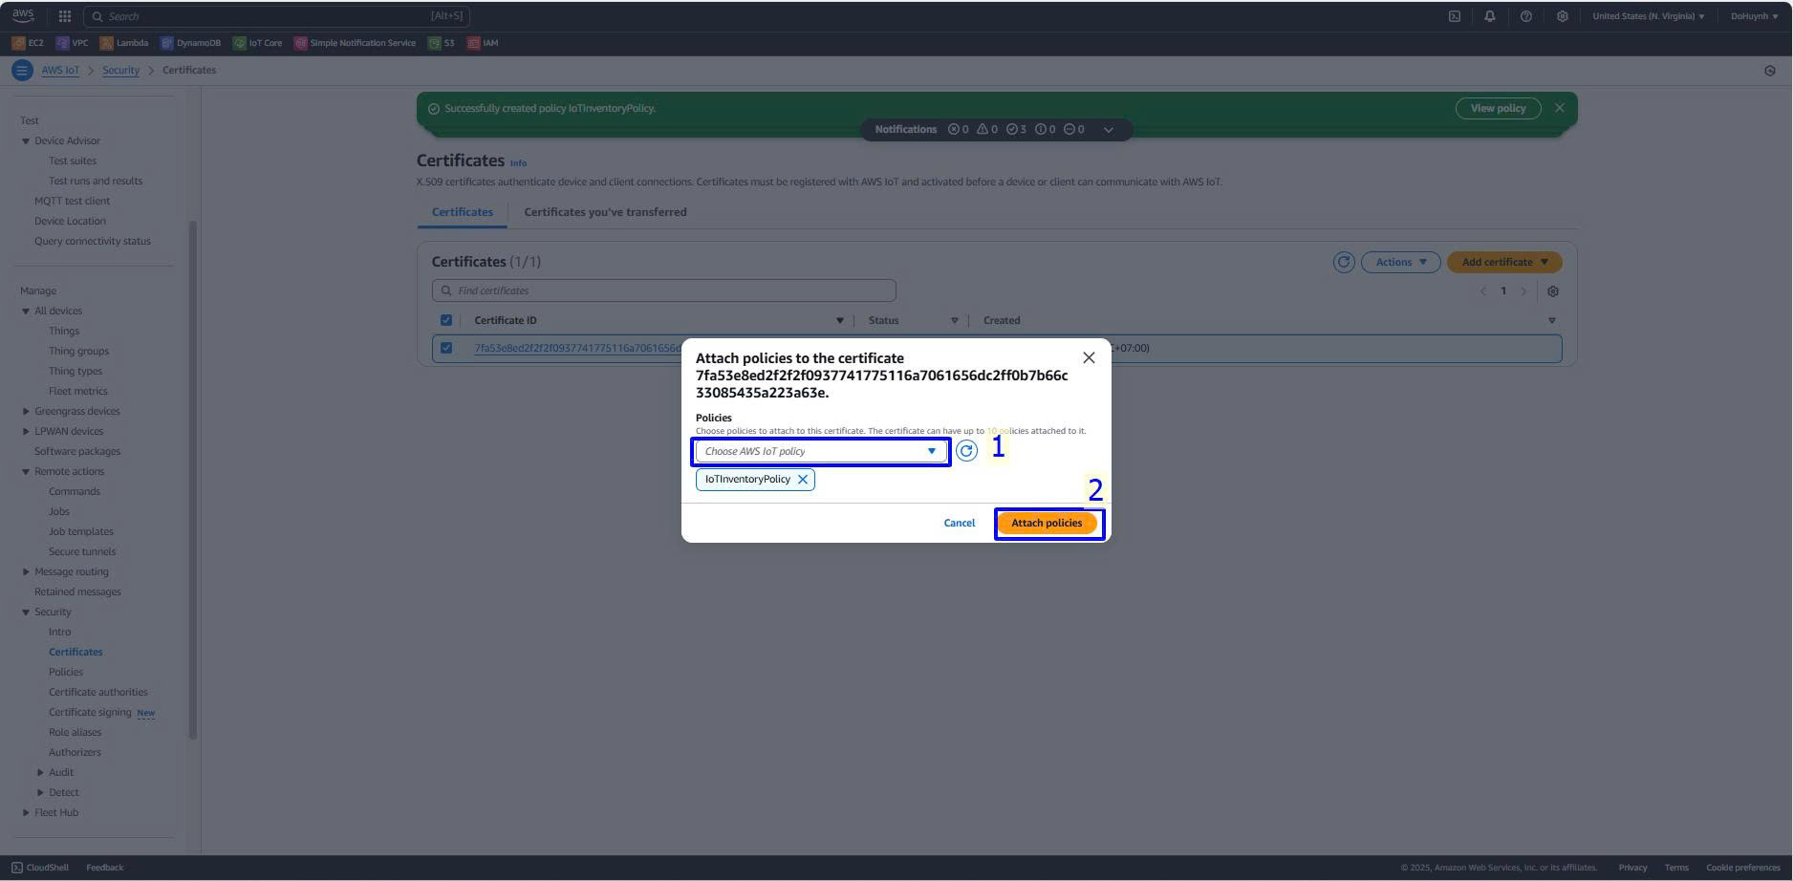
Task: Open Policies in the Security sidebar
Action: 66,672
